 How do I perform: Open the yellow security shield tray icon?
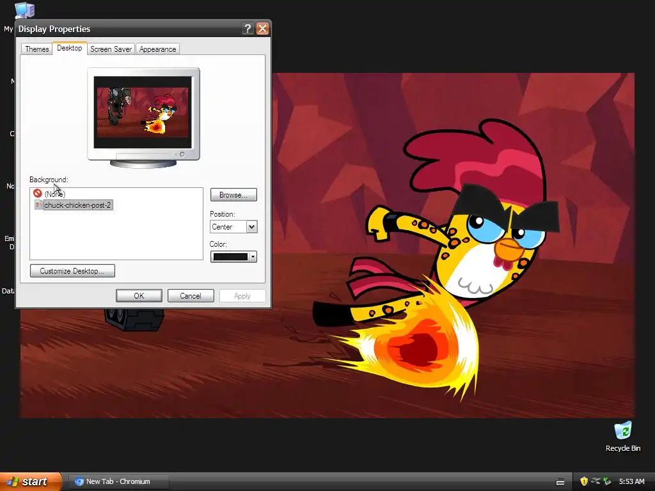point(584,481)
